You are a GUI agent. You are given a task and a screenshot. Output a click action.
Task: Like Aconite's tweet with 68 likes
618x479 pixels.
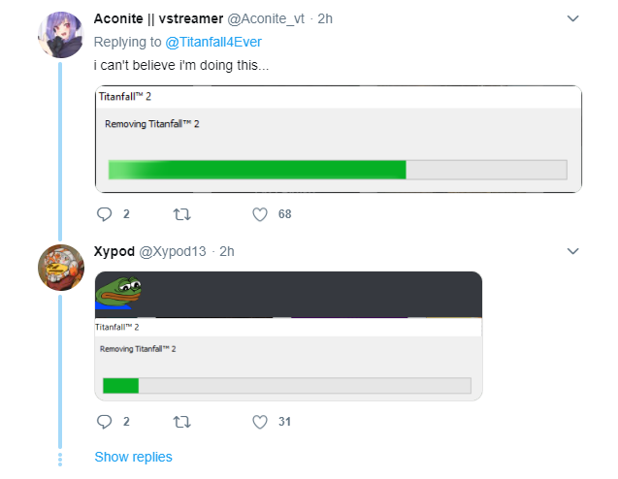click(x=259, y=213)
